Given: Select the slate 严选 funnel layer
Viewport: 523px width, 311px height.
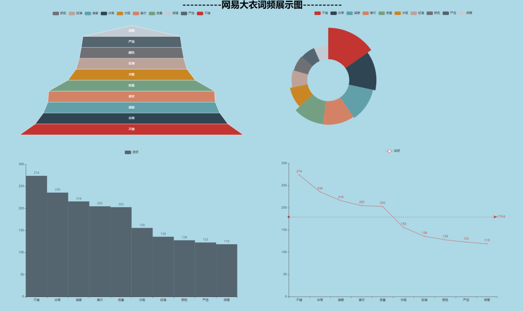Looking at the screenshot, I should click(x=131, y=42).
